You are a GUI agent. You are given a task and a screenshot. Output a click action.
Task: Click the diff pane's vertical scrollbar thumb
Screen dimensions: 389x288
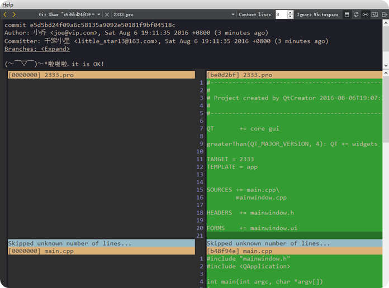point(386,109)
